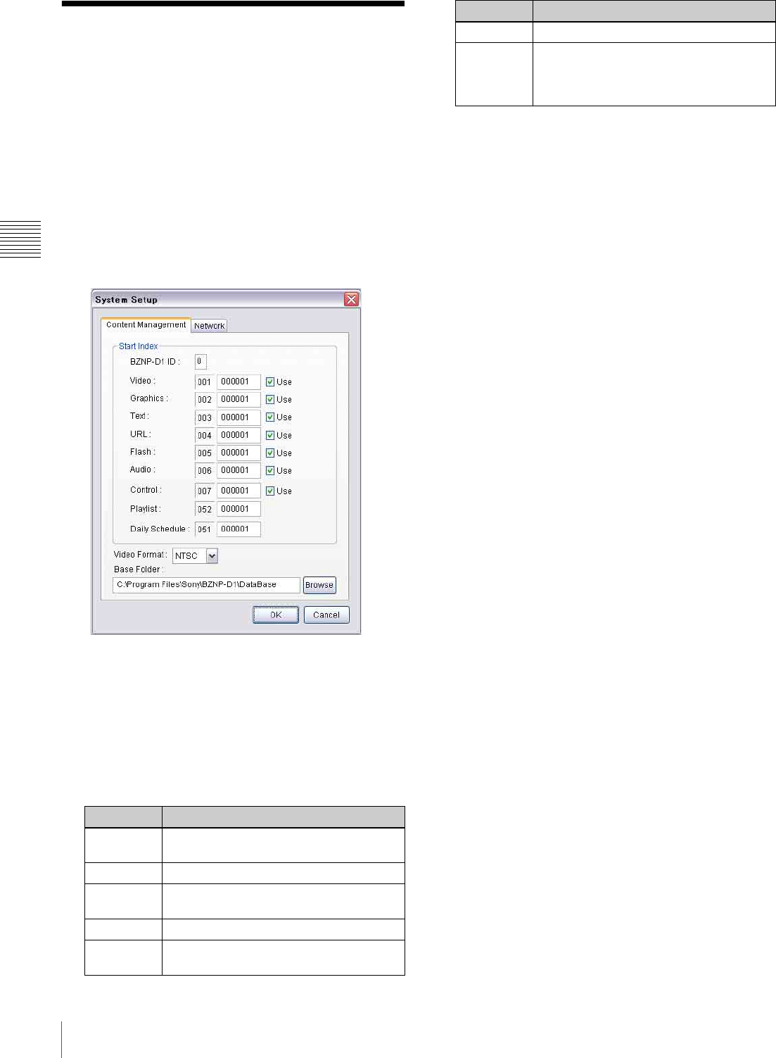Click the Video start number 000001 field
This screenshot has width=776, height=1058.
tap(238, 382)
